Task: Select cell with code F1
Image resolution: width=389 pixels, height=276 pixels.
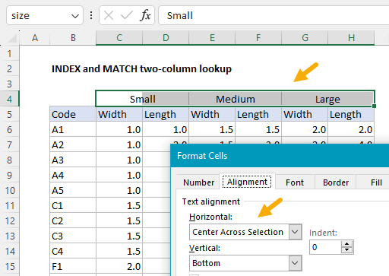Action: point(73,266)
